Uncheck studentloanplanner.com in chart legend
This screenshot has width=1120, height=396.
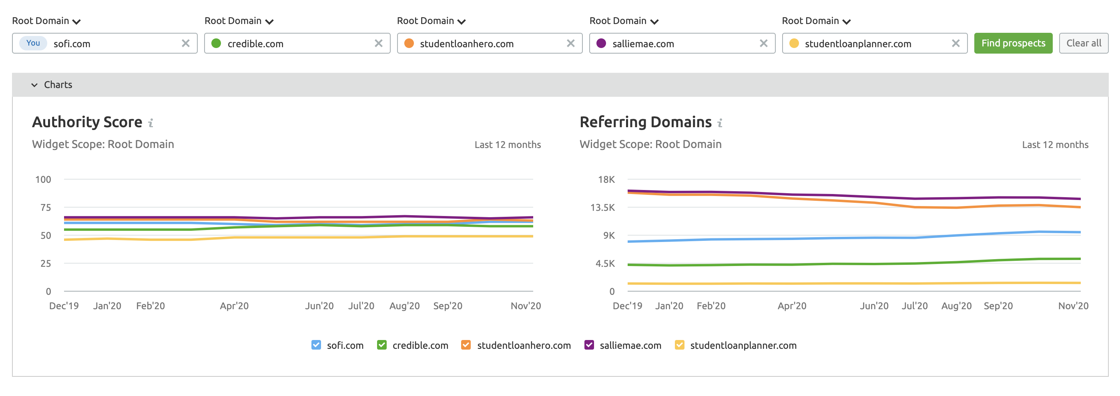click(x=679, y=345)
